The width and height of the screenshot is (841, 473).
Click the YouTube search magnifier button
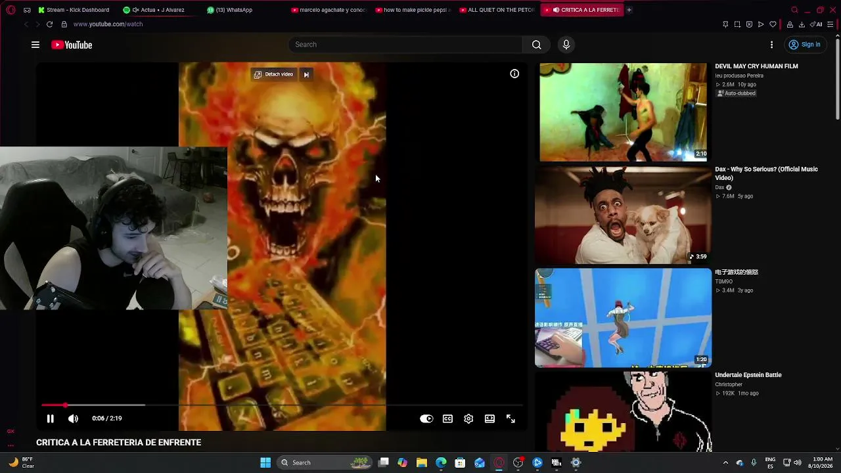(536, 45)
